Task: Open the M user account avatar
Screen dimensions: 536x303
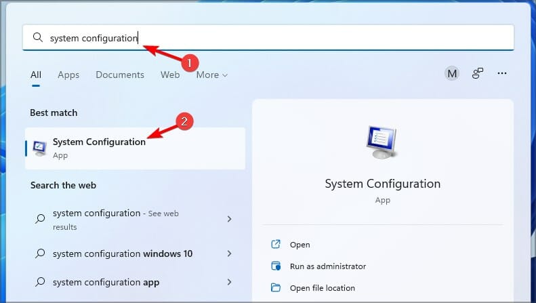Action: point(452,73)
